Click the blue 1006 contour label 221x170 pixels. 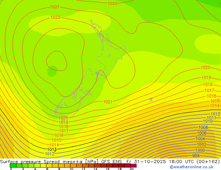[x=202, y=133]
